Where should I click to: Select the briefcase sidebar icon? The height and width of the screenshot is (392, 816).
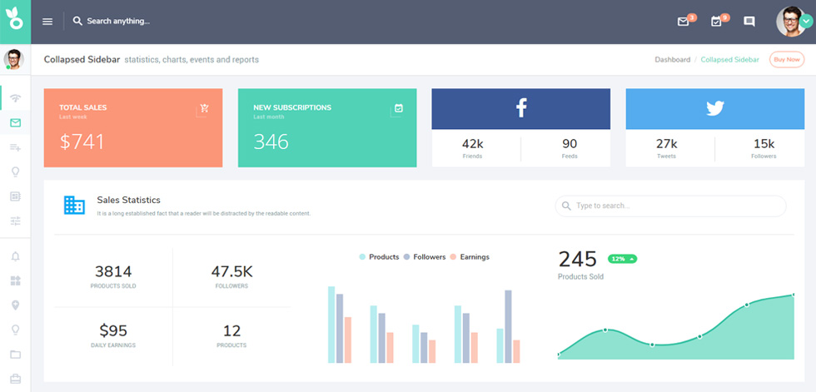pyautogui.click(x=16, y=379)
